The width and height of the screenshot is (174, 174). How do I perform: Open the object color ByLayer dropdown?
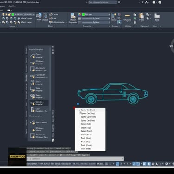[x=109, y=14]
